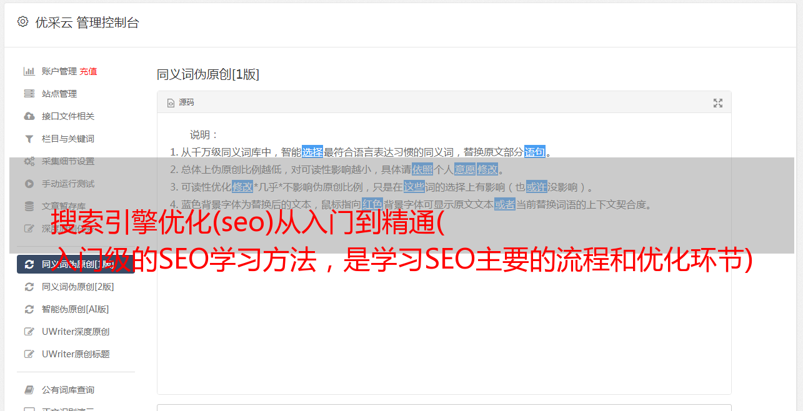Click refresh icon next to 智能伪原创[AI版]
Image resolution: width=803 pixels, height=411 pixels.
(29, 309)
